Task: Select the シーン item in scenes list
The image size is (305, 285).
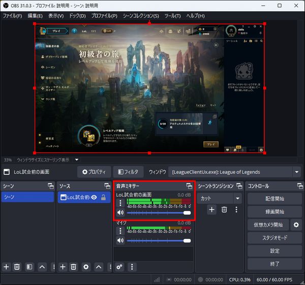Action: (x=27, y=197)
